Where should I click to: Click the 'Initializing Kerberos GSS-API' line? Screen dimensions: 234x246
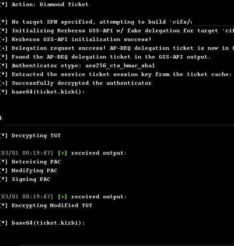point(117,31)
